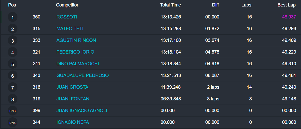Click GUADALUPE PEDROSO name link

[83, 75]
